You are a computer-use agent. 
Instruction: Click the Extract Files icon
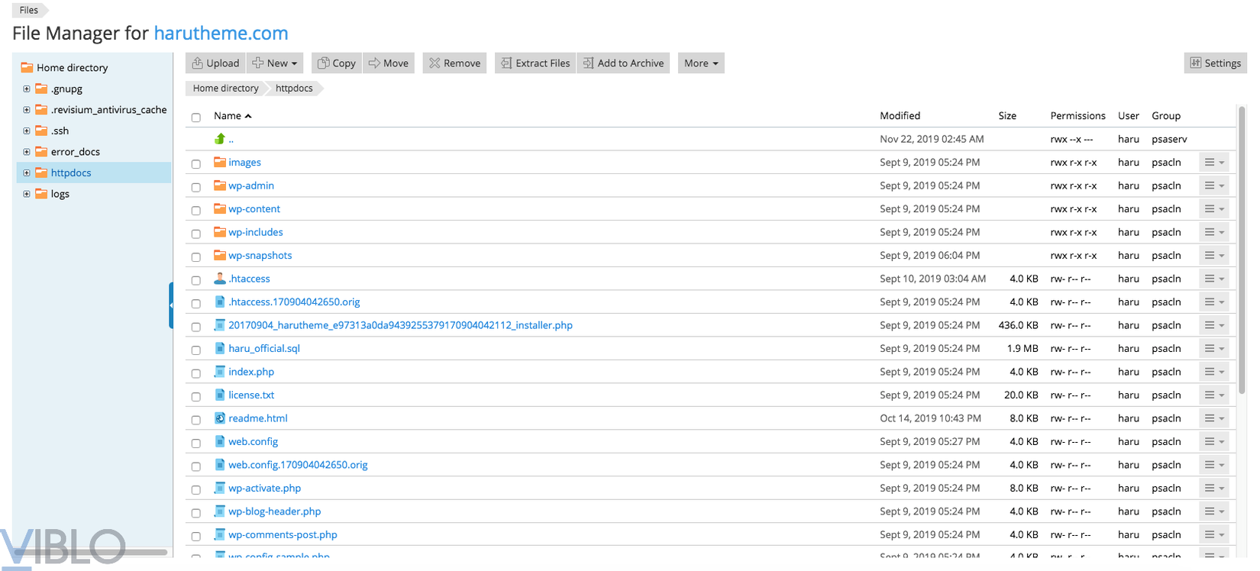pos(506,63)
